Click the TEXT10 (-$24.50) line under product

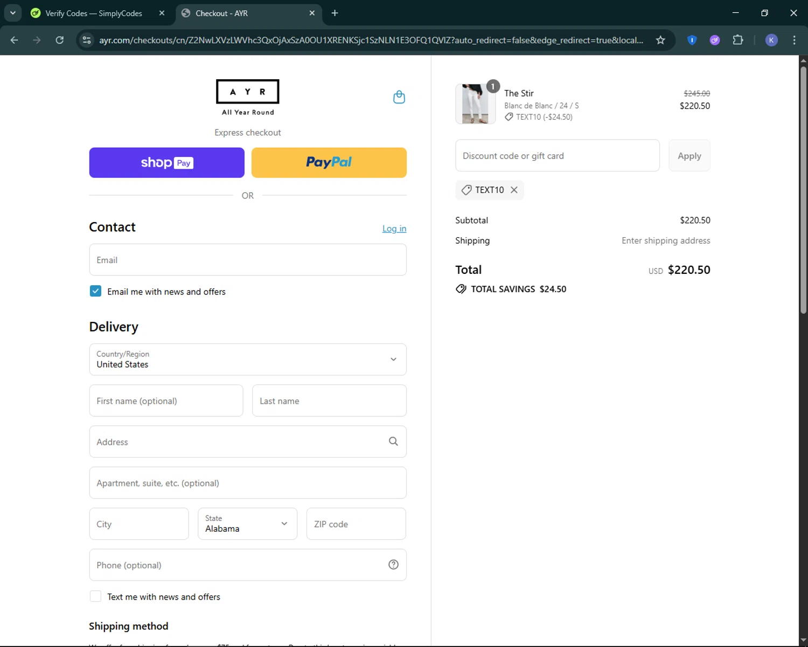(539, 117)
